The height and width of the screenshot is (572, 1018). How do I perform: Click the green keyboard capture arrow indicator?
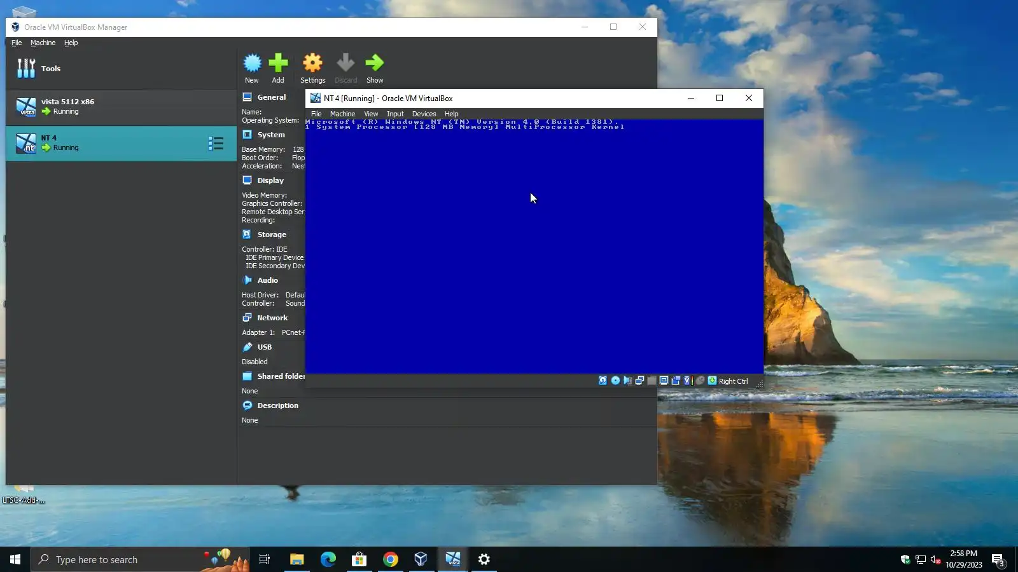tap(712, 381)
